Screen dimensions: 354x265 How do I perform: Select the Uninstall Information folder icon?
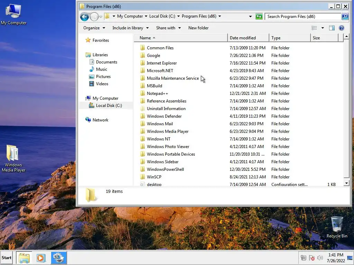[x=142, y=109]
